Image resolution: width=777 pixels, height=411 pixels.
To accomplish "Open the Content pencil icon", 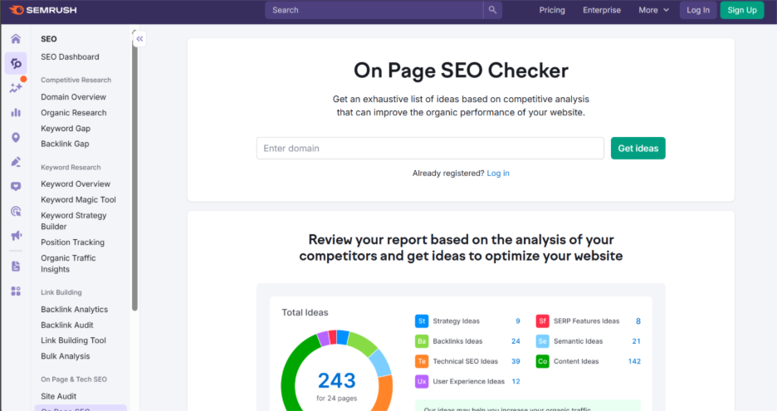I will pos(15,162).
